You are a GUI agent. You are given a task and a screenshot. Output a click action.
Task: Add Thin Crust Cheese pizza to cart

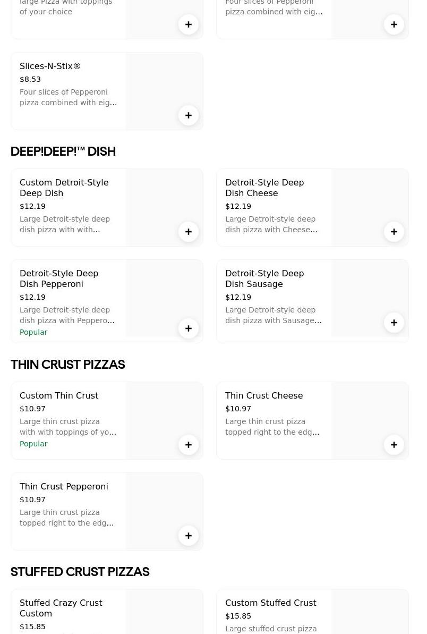394,445
